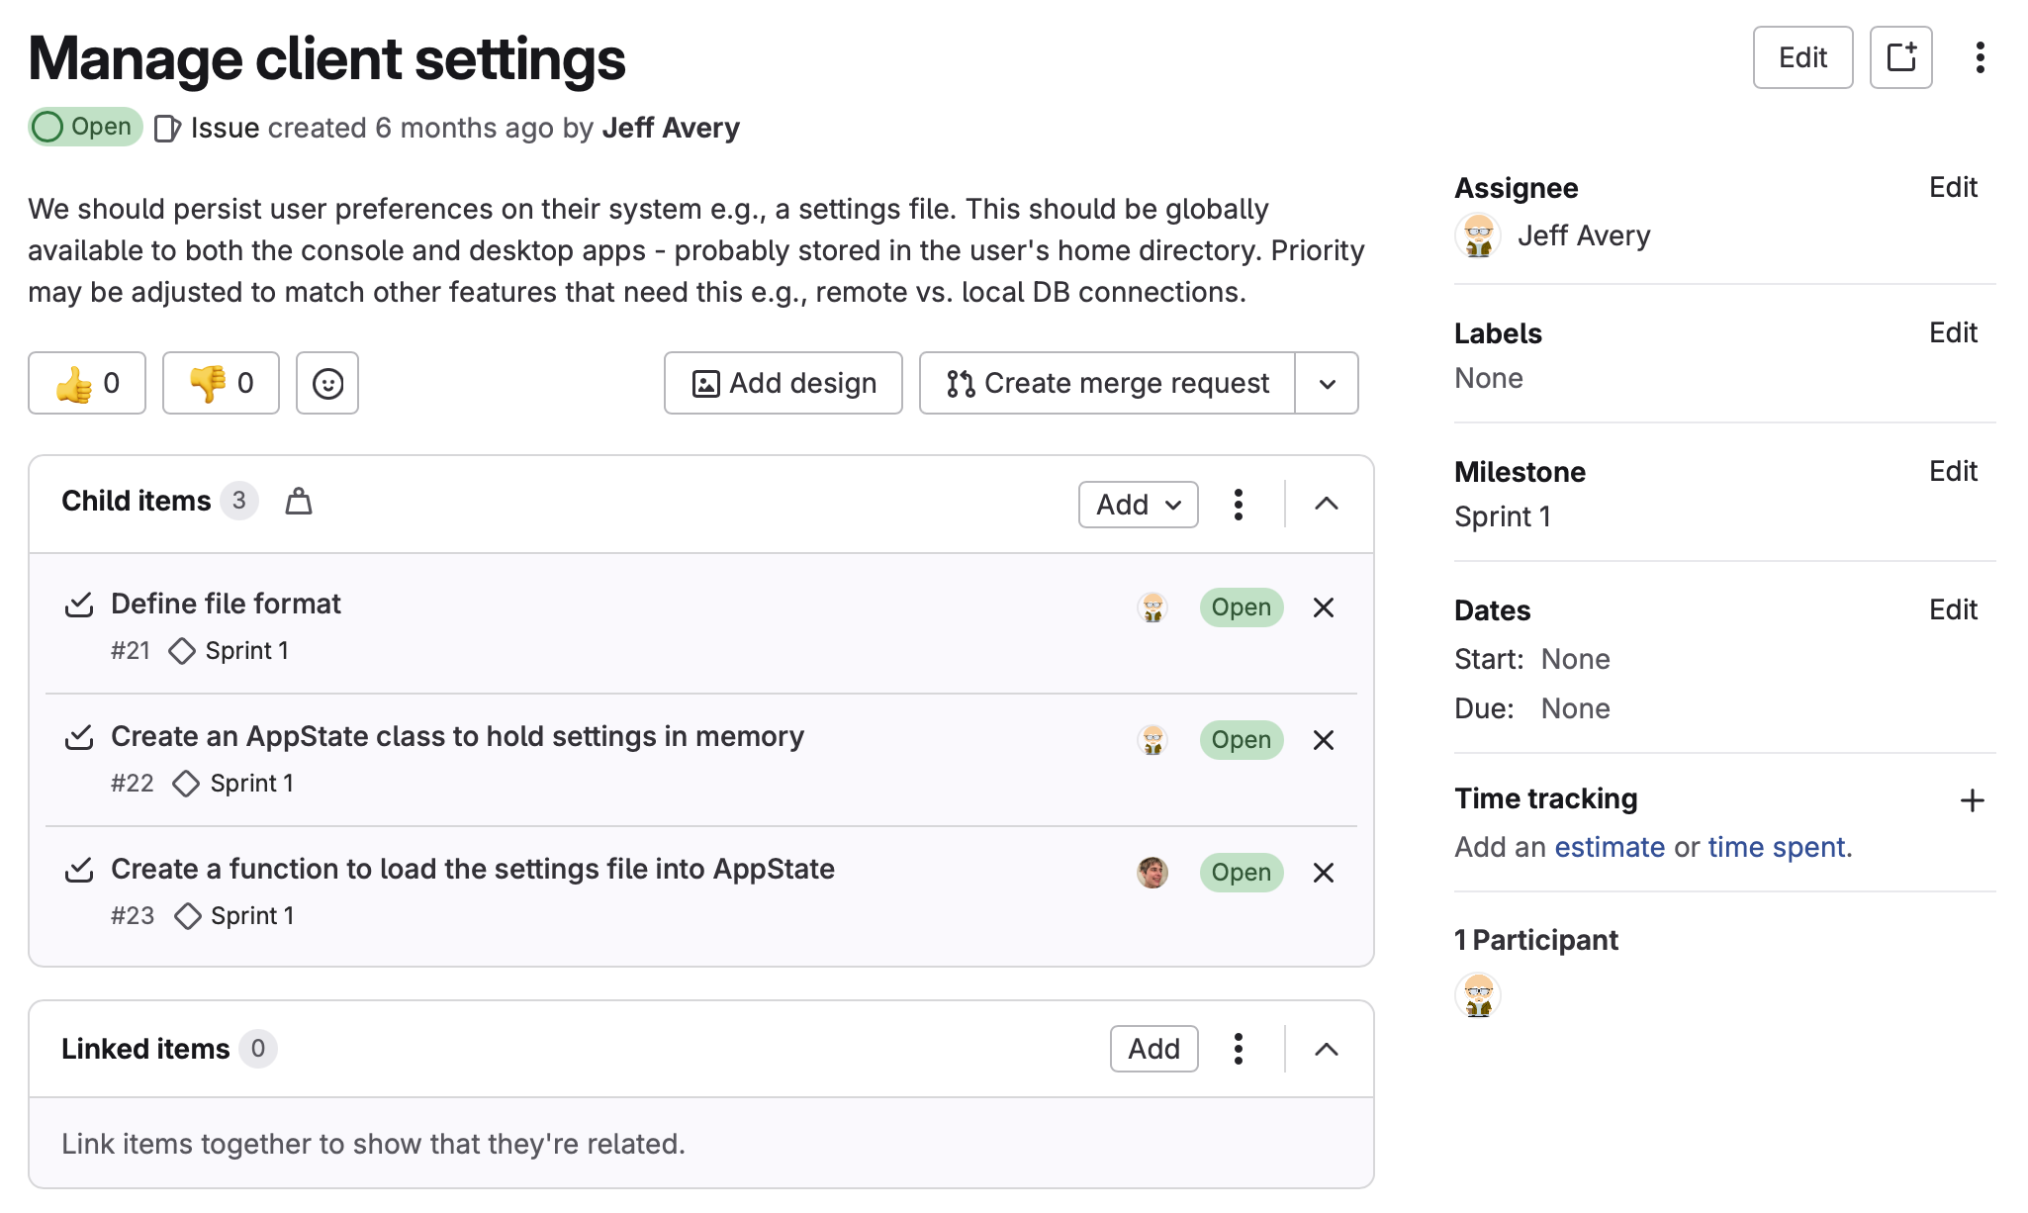Click the new related item icon beside Edit
Screen dimensions: 2028x1213
(1900, 57)
